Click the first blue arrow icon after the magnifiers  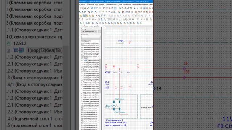[x=135, y=8]
